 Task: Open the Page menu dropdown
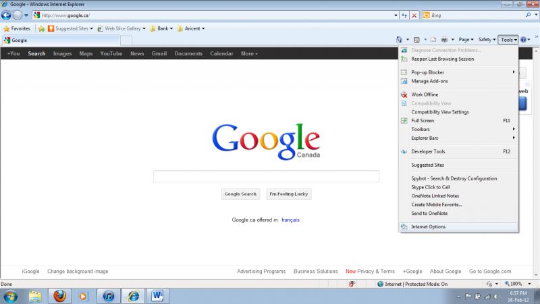pos(466,40)
